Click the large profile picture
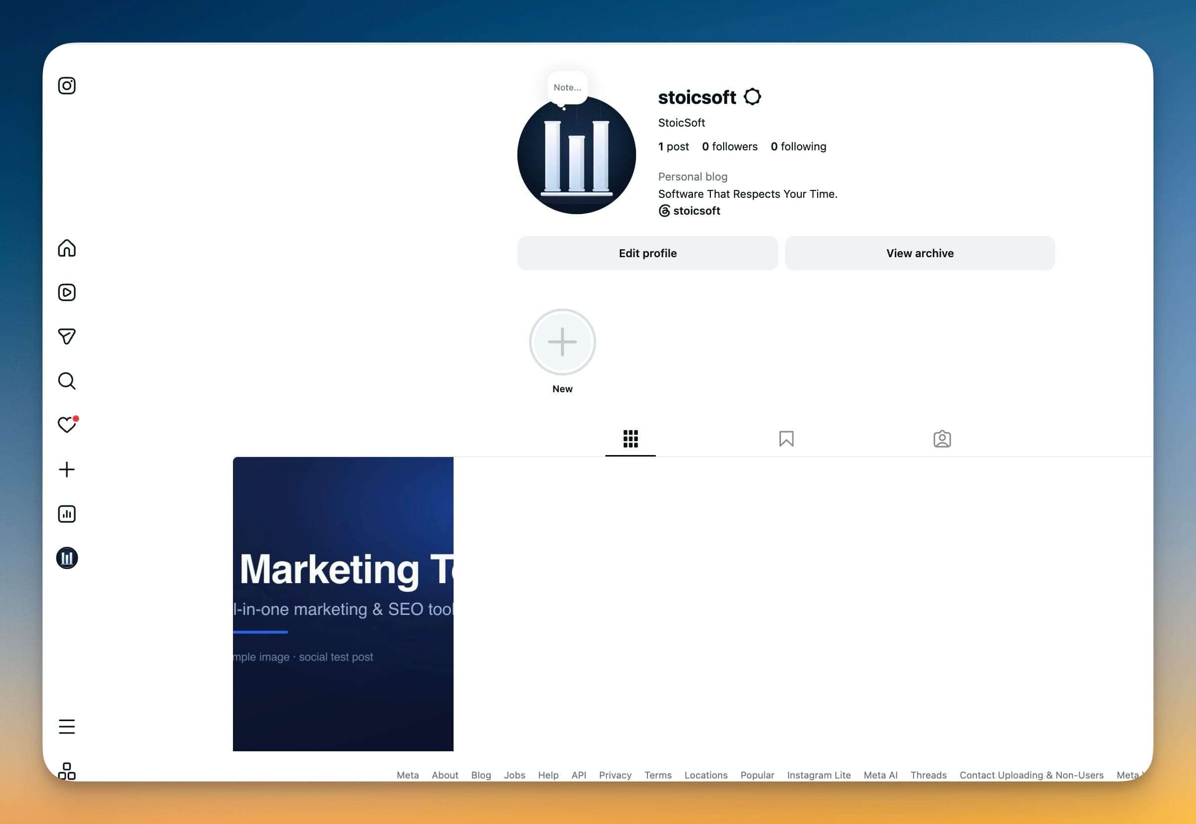Image resolution: width=1196 pixels, height=824 pixels. coord(577,155)
